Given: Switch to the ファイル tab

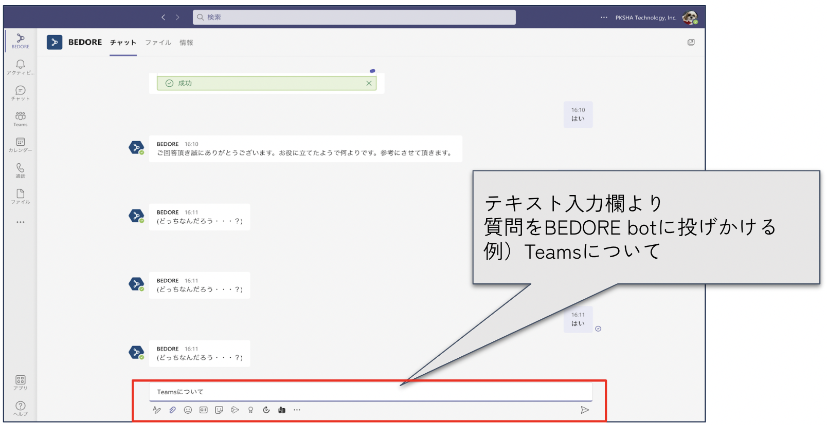Looking at the screenshot, I should tap(158, 43).
